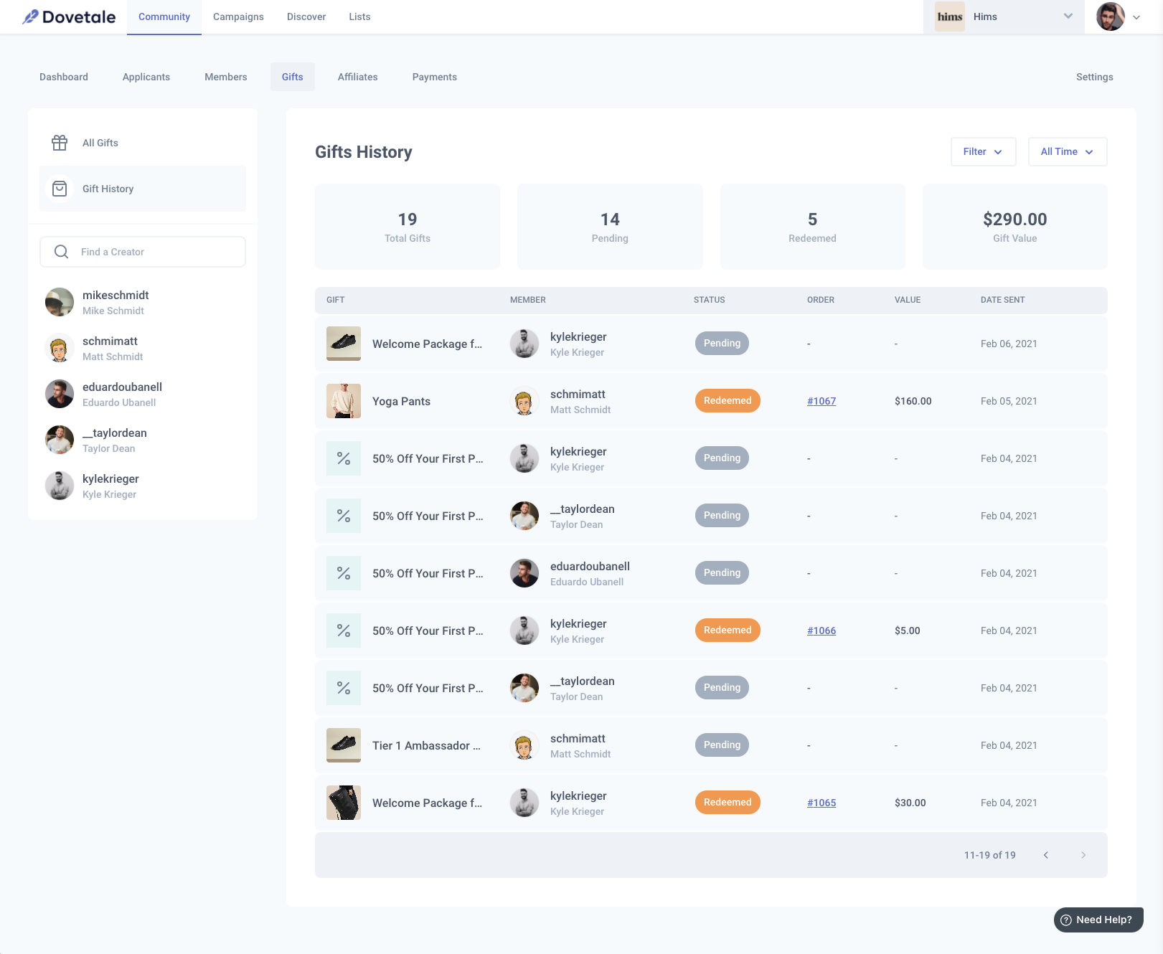Switch to the Campaigns tab
The width and height of the screenshot is (1163, 954).
pos(238,16)
